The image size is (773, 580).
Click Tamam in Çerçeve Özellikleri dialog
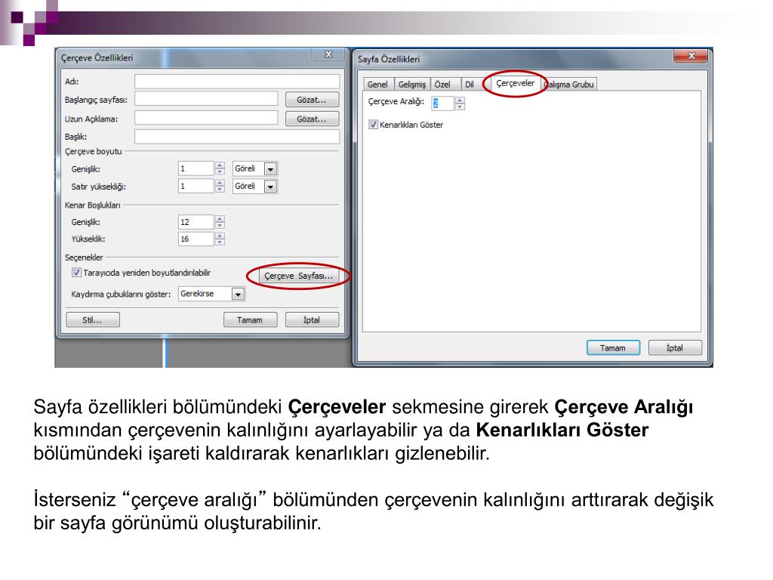point(250,320)
